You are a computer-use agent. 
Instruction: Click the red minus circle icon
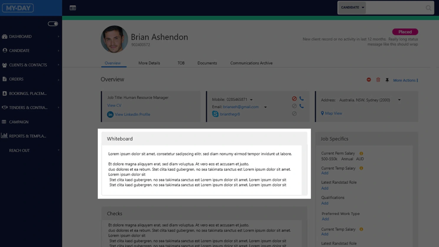pyautogui.click(x=369, y=80)
